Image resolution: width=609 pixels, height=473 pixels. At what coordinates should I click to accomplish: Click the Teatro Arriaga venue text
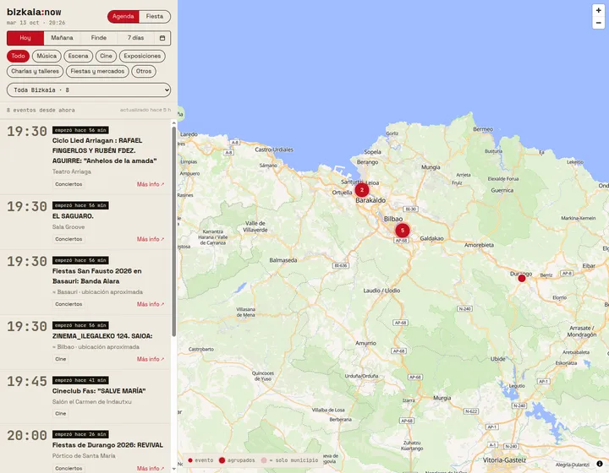click(72, 171)
